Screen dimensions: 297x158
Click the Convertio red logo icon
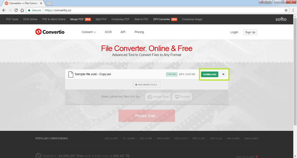pyautogui.click(x=38, y=32)
